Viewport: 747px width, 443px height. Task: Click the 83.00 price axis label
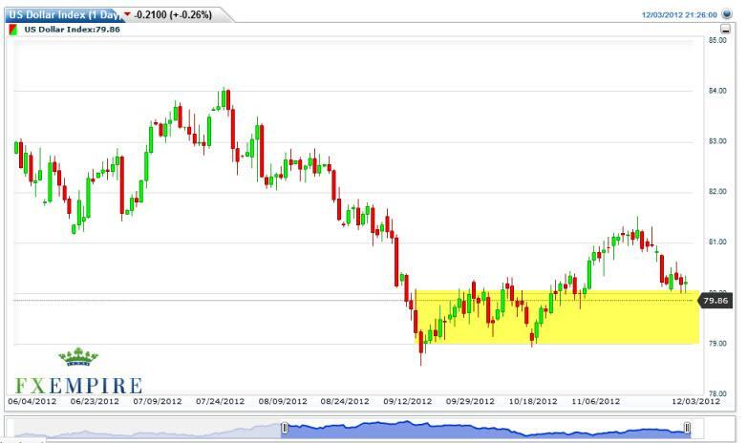pos(717,141)
